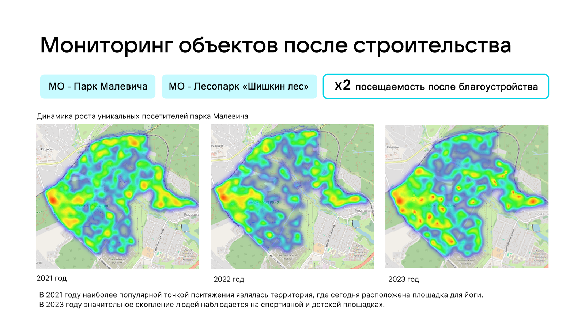Image resolution: width=585 pixels, height=329 pixels.
Task: Click the sentence starting 'В 2023 году значительное'
Action: pos(212,305)
